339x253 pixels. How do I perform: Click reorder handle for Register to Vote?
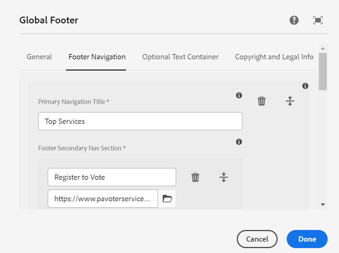[x=223, y=177]
